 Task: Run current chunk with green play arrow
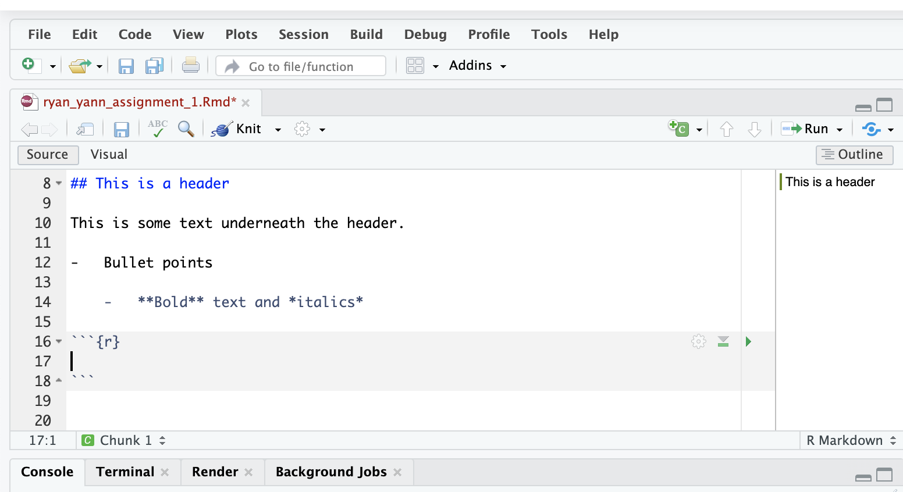[748, 341]
